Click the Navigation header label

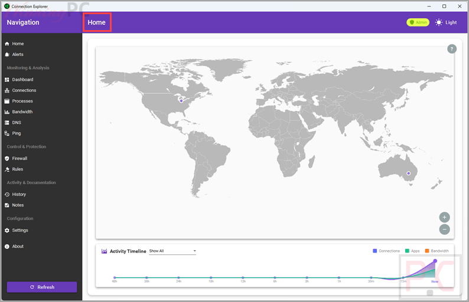tap(23, 22)
